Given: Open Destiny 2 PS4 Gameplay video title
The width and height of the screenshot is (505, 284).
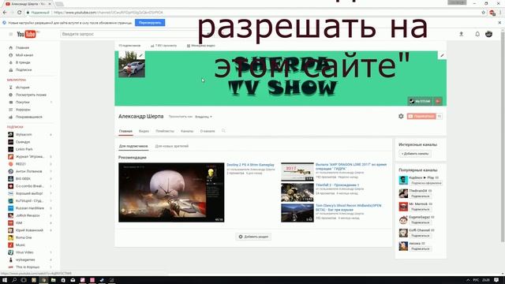Looking at the screenshot, I should tap(250, 165).
